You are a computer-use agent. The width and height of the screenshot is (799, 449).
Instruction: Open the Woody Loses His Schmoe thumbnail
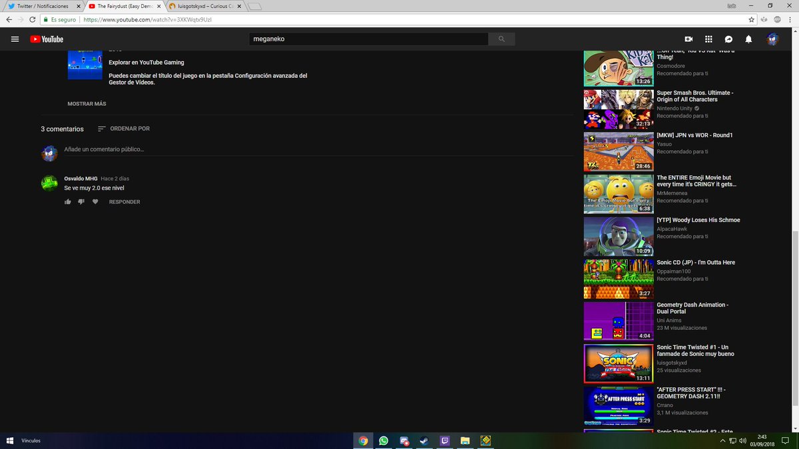coord(619,236)
